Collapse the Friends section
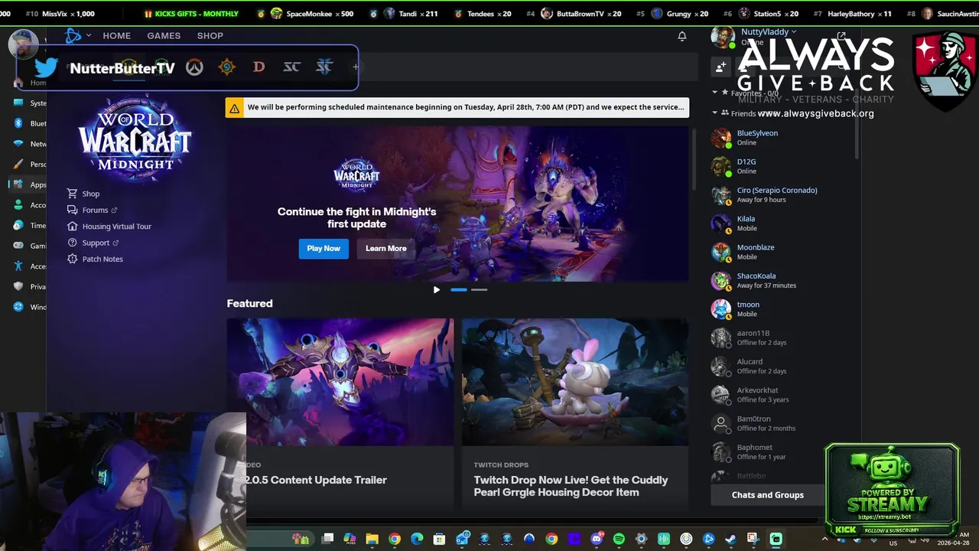 (714, 113)
